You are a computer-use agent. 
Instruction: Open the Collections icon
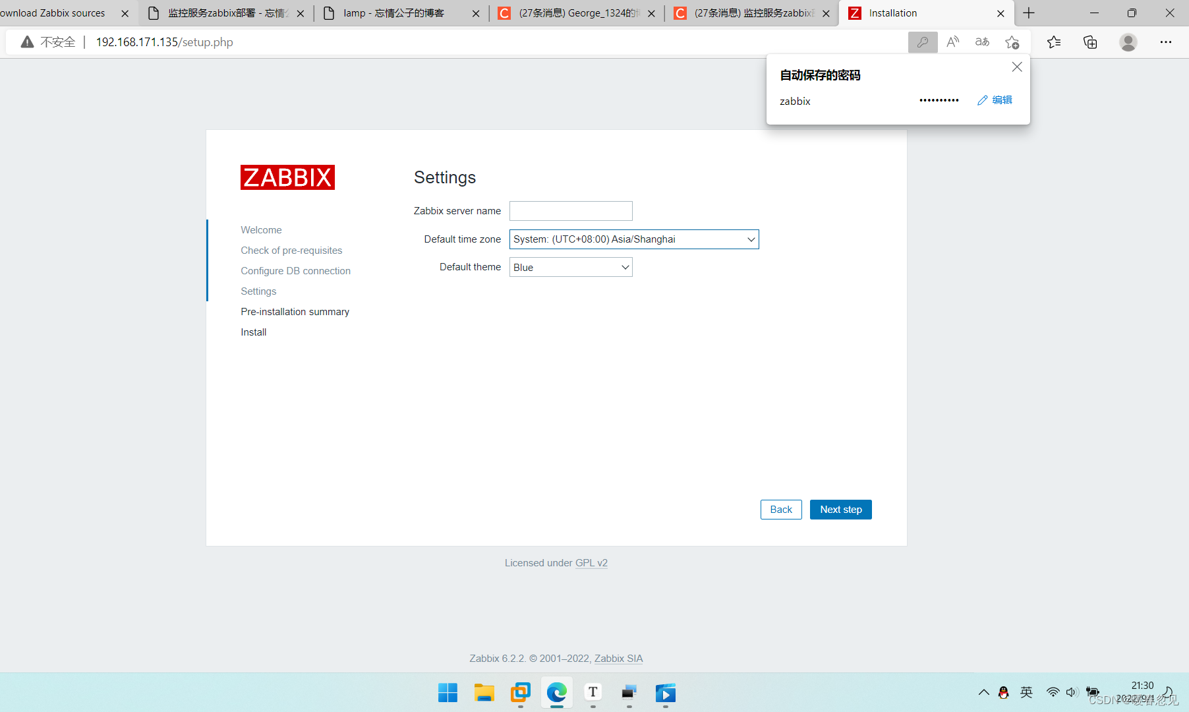1090,42
